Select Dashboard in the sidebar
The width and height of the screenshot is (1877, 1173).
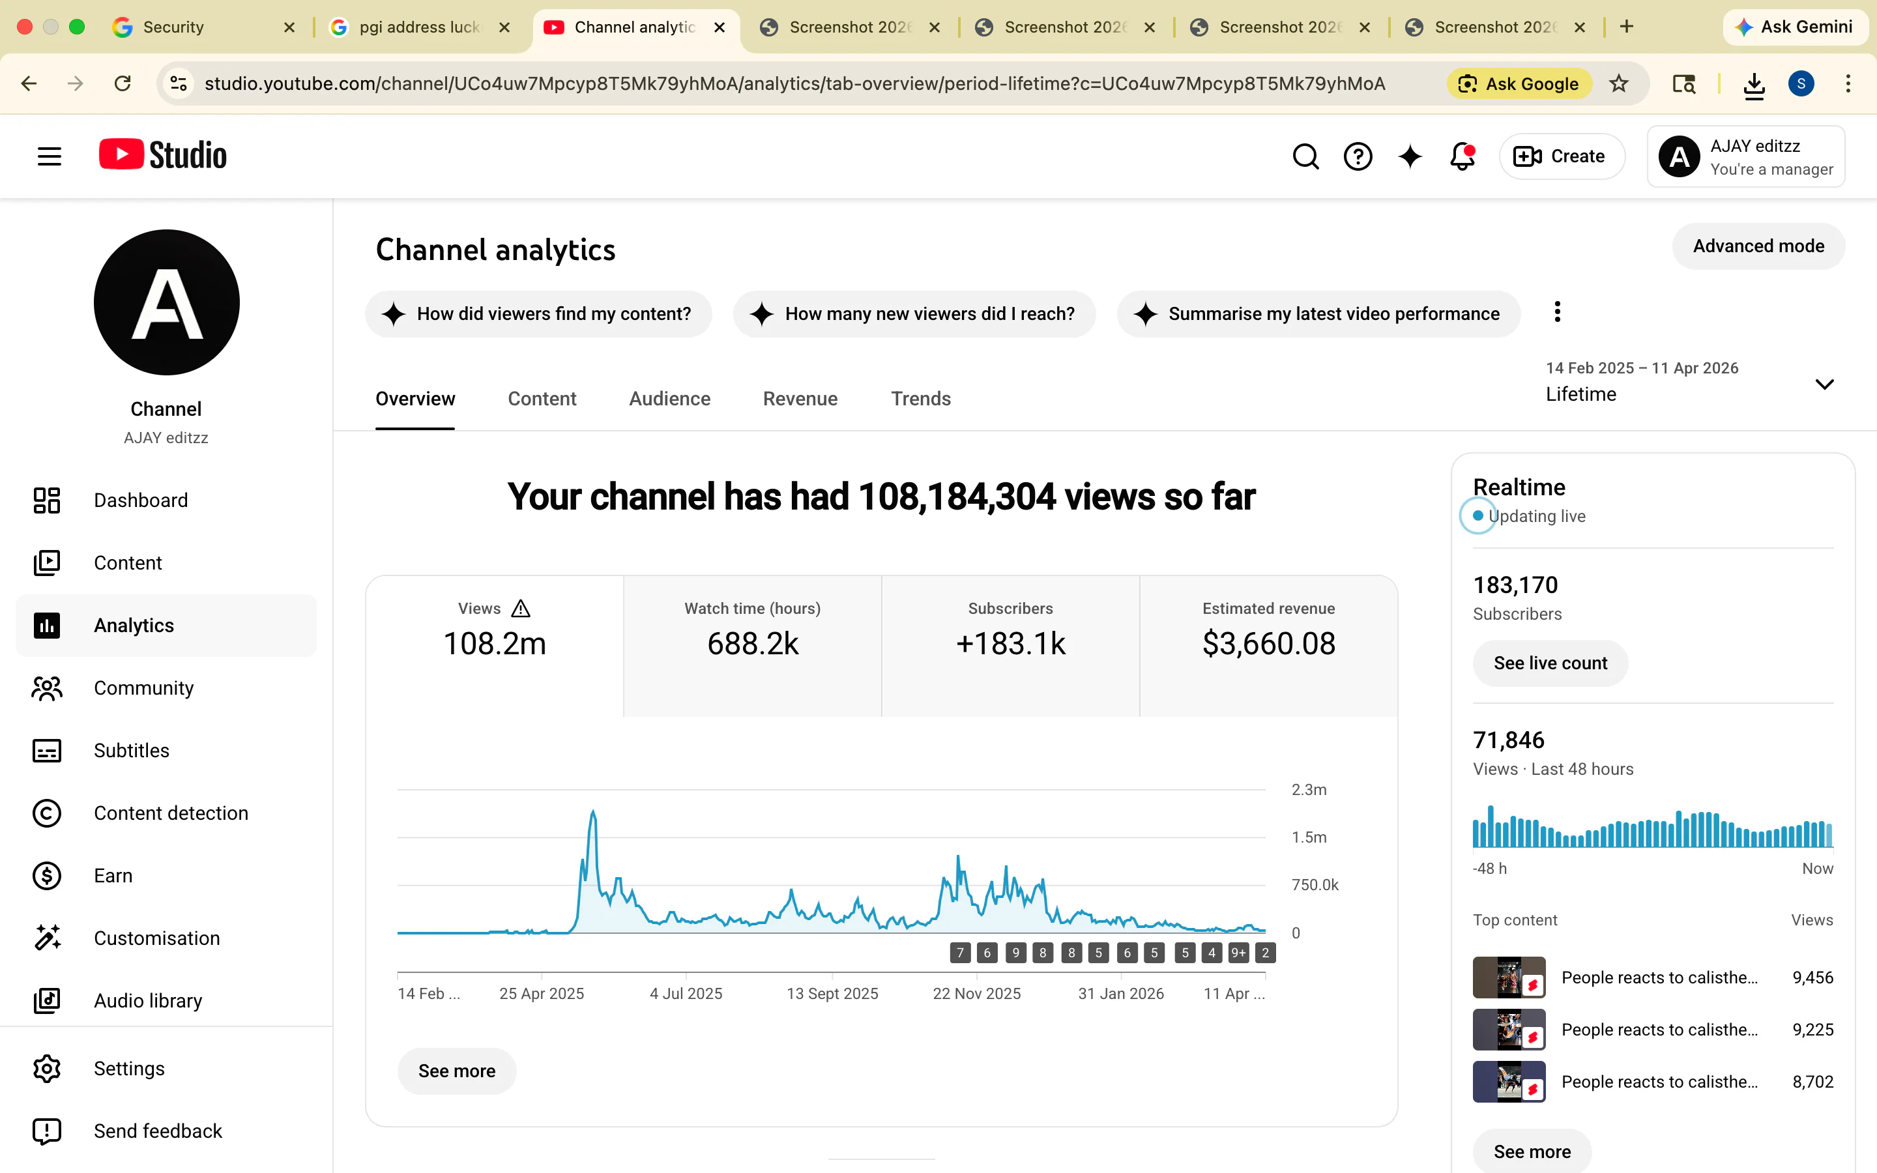pos(140,500)
